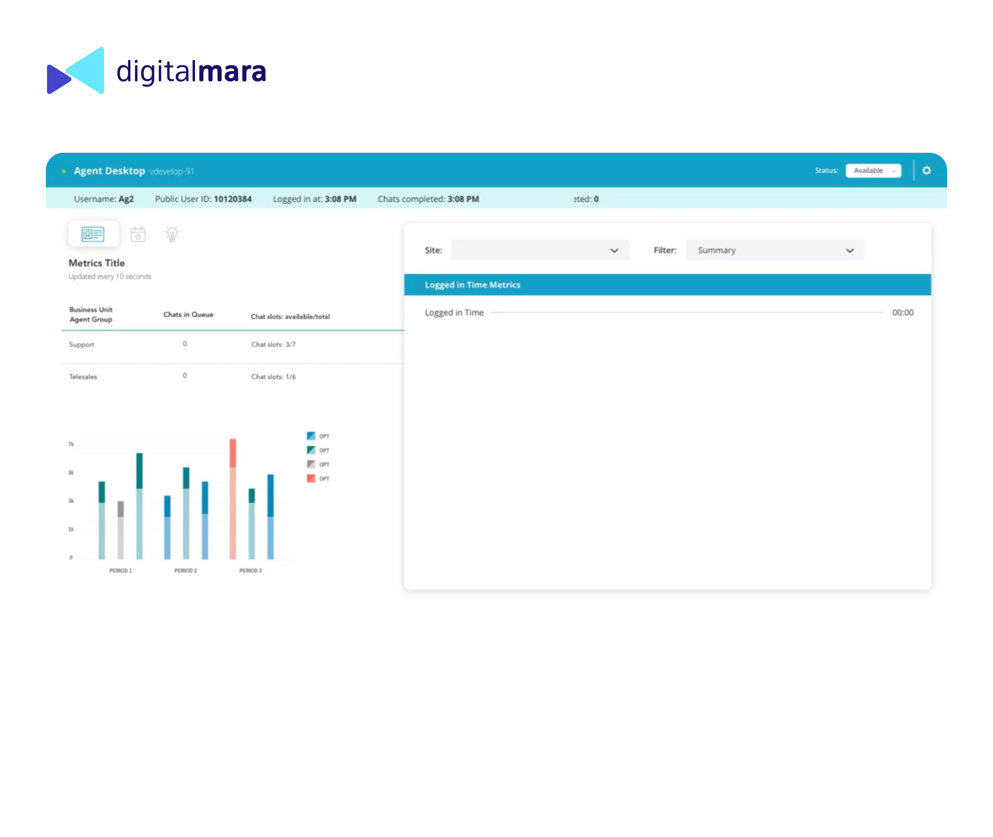Click the PERIOD 1 axis label
993x837 pixels.
(120, 570)
